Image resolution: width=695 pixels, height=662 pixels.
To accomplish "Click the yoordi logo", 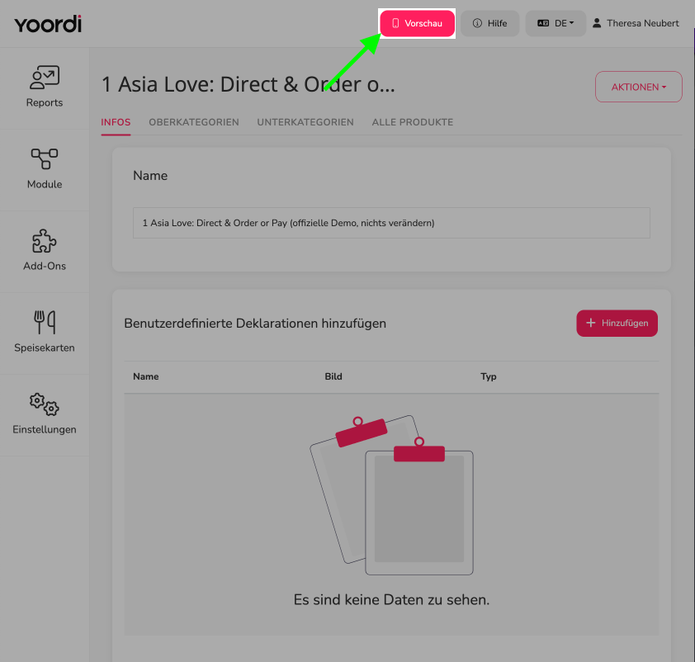I will (48, 24).
